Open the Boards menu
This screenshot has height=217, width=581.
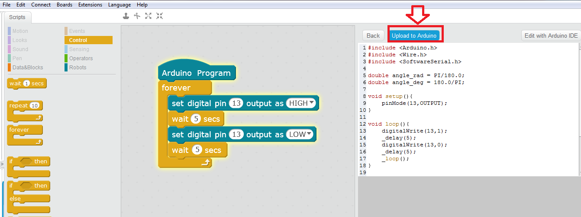point(65,5)
